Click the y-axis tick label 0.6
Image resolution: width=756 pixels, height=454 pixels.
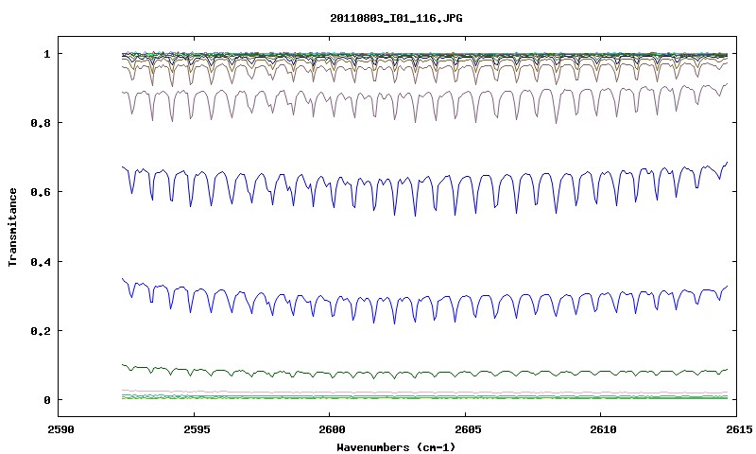tap(41, 192)
